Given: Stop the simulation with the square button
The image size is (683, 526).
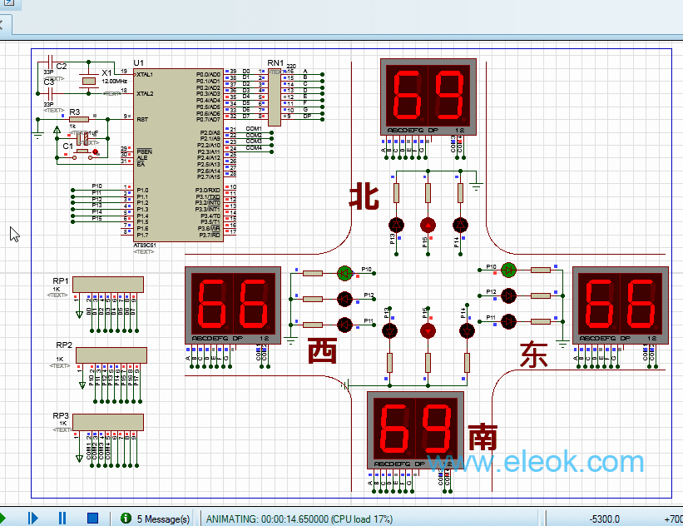Looking at the screenshot, I should [92, 518].
